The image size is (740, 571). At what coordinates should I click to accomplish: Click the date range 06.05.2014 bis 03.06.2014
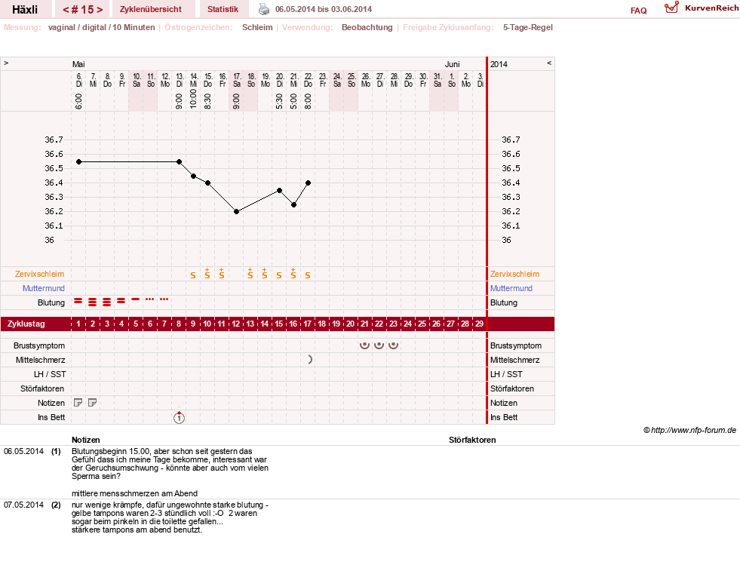(x=324, y=9)
